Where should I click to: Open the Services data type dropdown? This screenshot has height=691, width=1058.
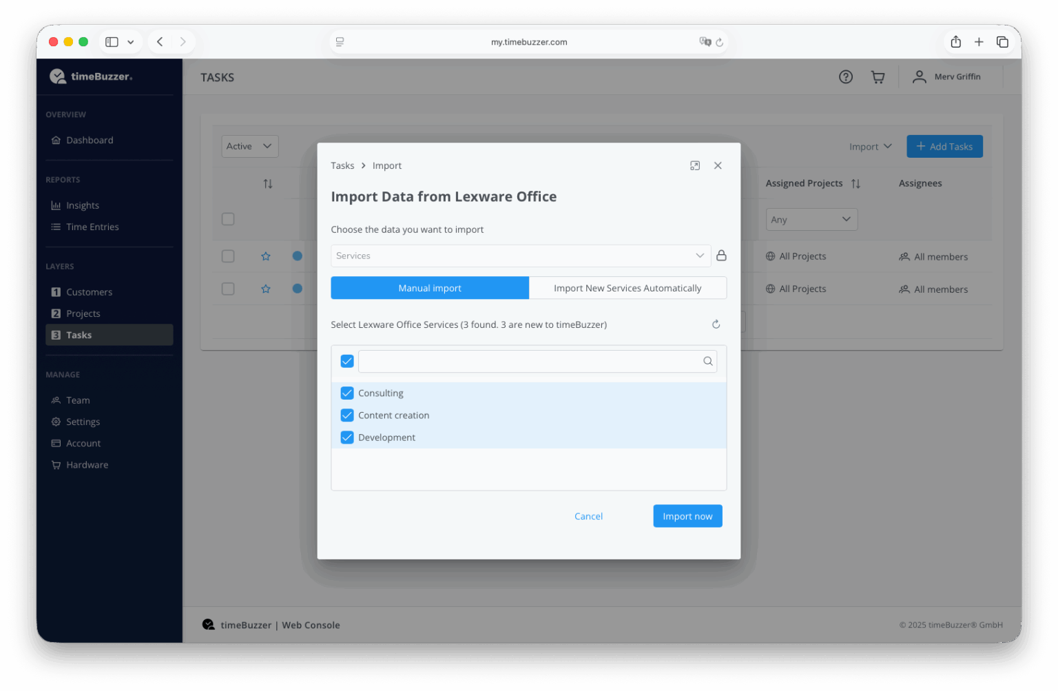(x=520, y=256)
